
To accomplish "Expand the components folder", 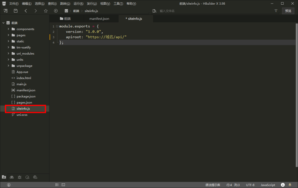I will (x=8, y=29).
